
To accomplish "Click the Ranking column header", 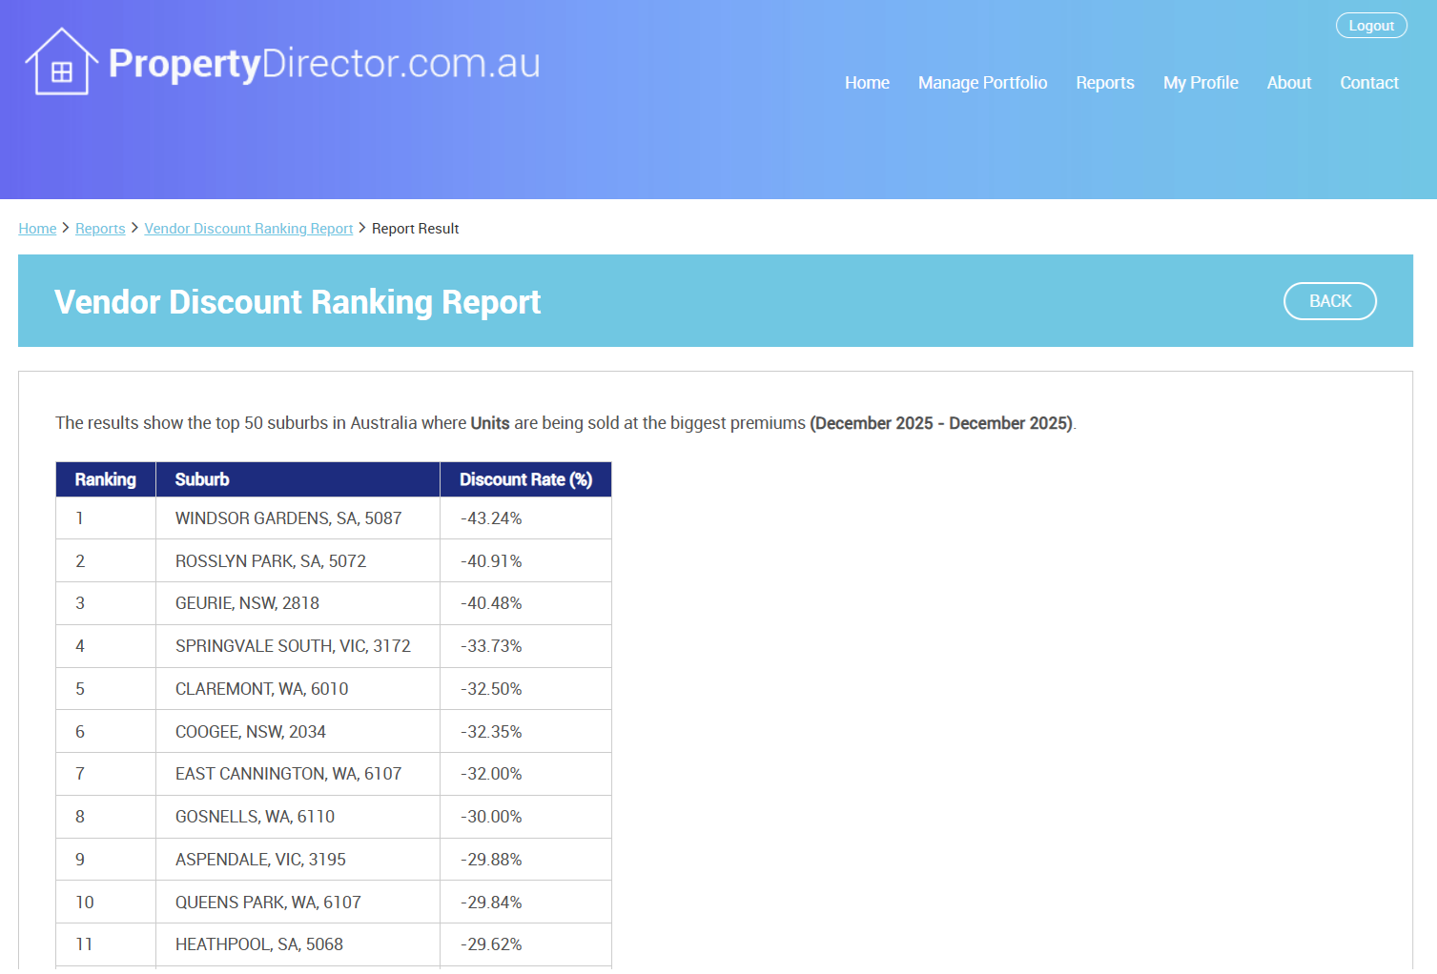I will (105, 479).
